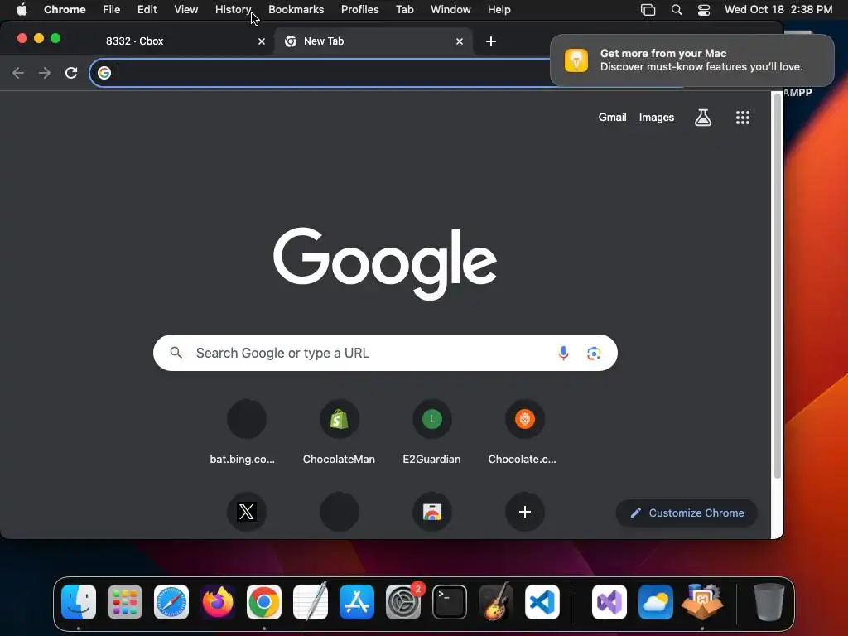Open the Help menu
This screenshot has height=636, width=848.
[x=499, y=10]
